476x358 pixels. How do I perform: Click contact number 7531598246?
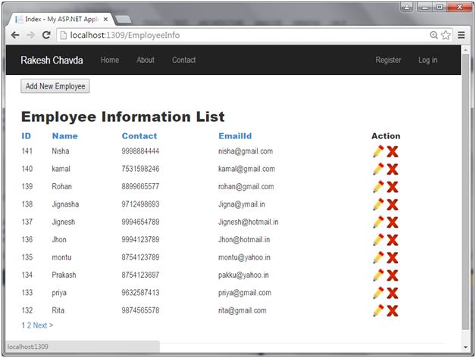pyautogui.click(x=140, y=169)
